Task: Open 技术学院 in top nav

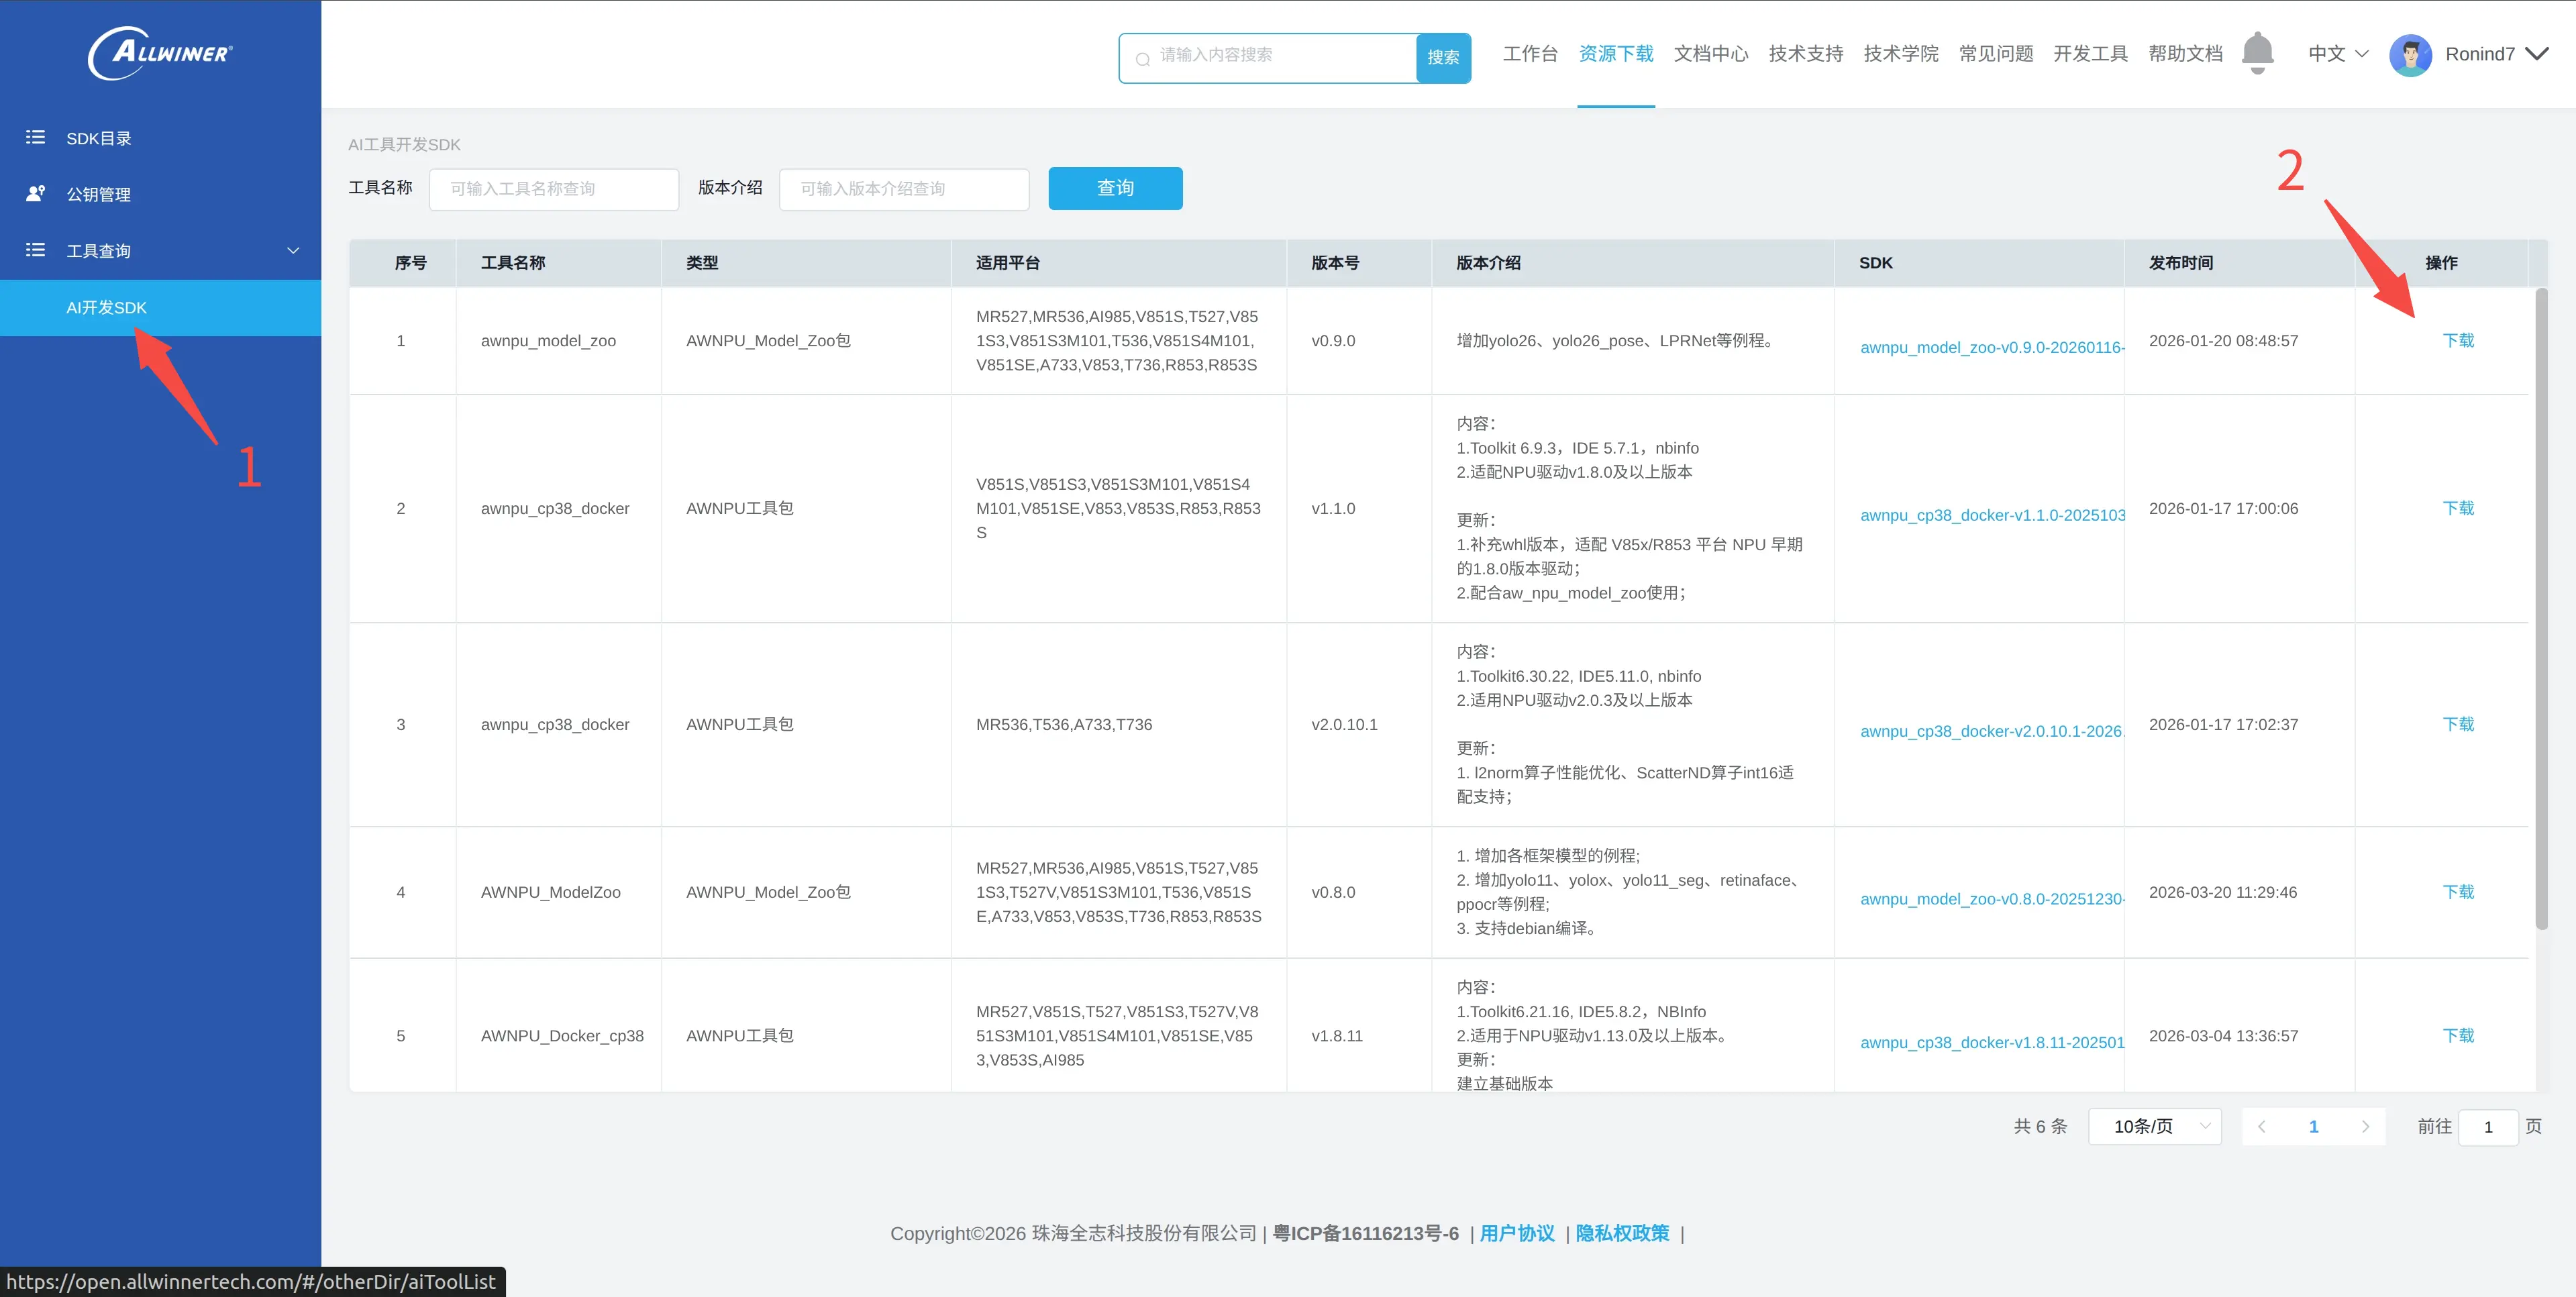Action: click(x=1901, y=54)
